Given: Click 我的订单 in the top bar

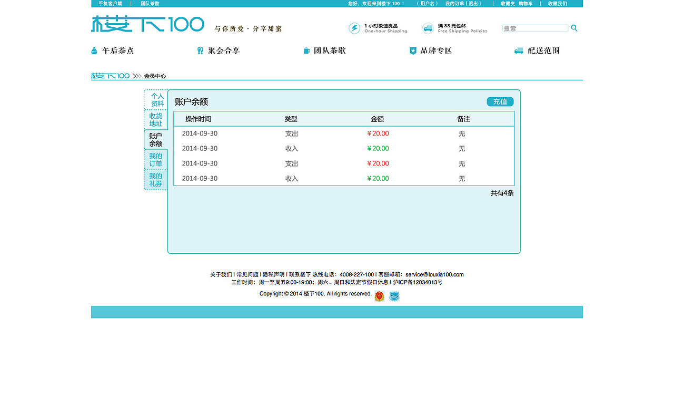Looking at the screenshot, I should click(x=455, y=4).
